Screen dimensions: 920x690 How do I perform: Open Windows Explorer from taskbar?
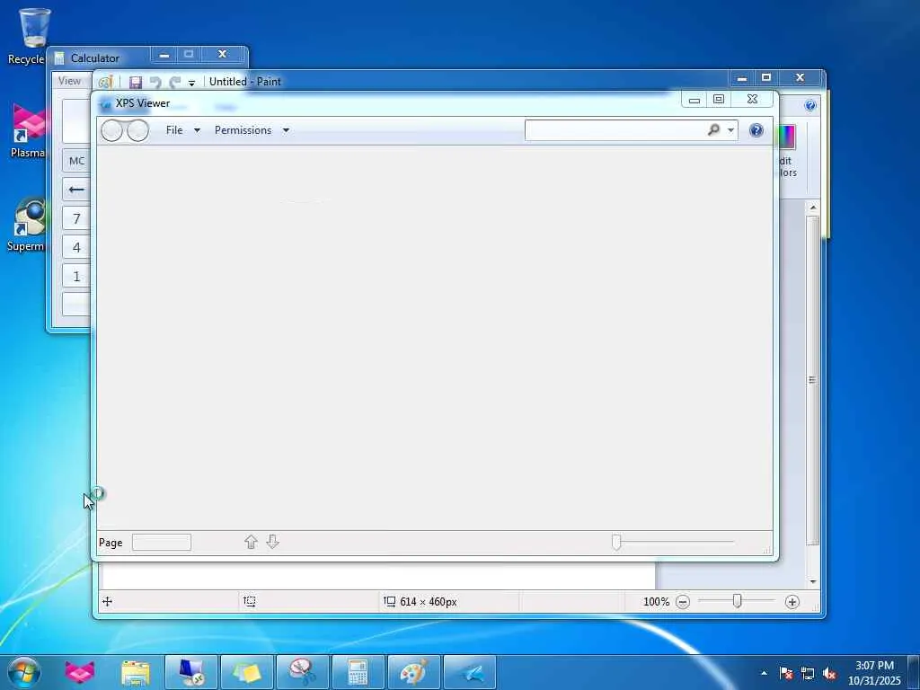(x=136, y=672)
